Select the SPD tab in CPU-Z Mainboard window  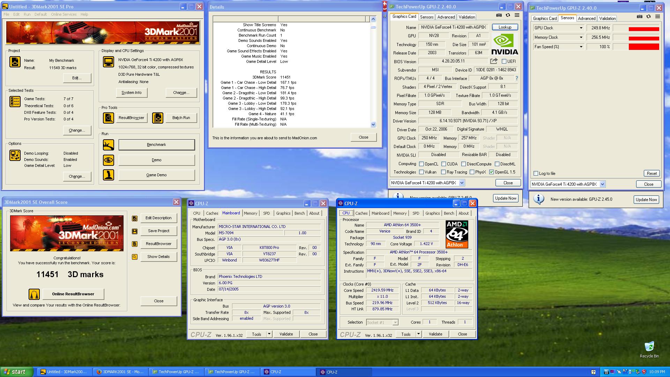tap(267, 213)
